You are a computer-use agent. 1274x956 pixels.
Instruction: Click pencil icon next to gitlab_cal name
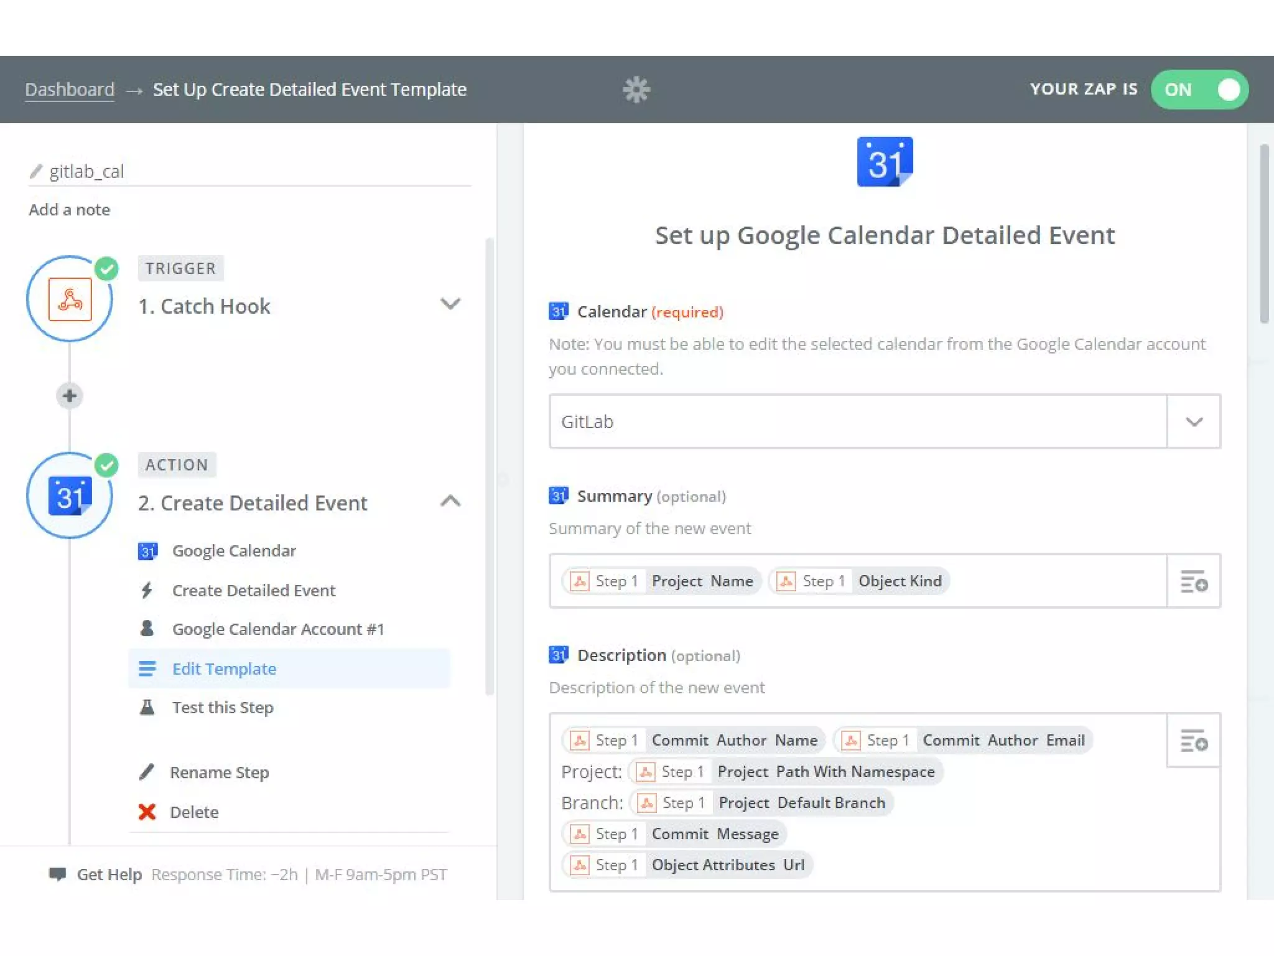coord(36,171)
